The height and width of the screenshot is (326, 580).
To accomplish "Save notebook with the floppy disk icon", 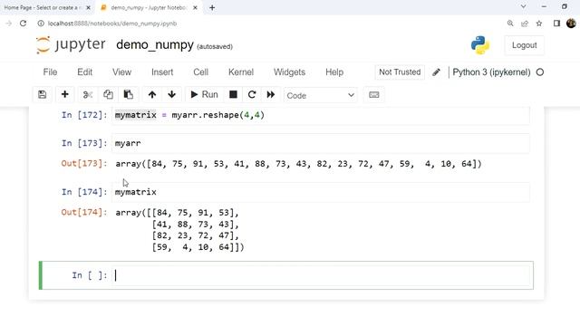I will (43, 94).
